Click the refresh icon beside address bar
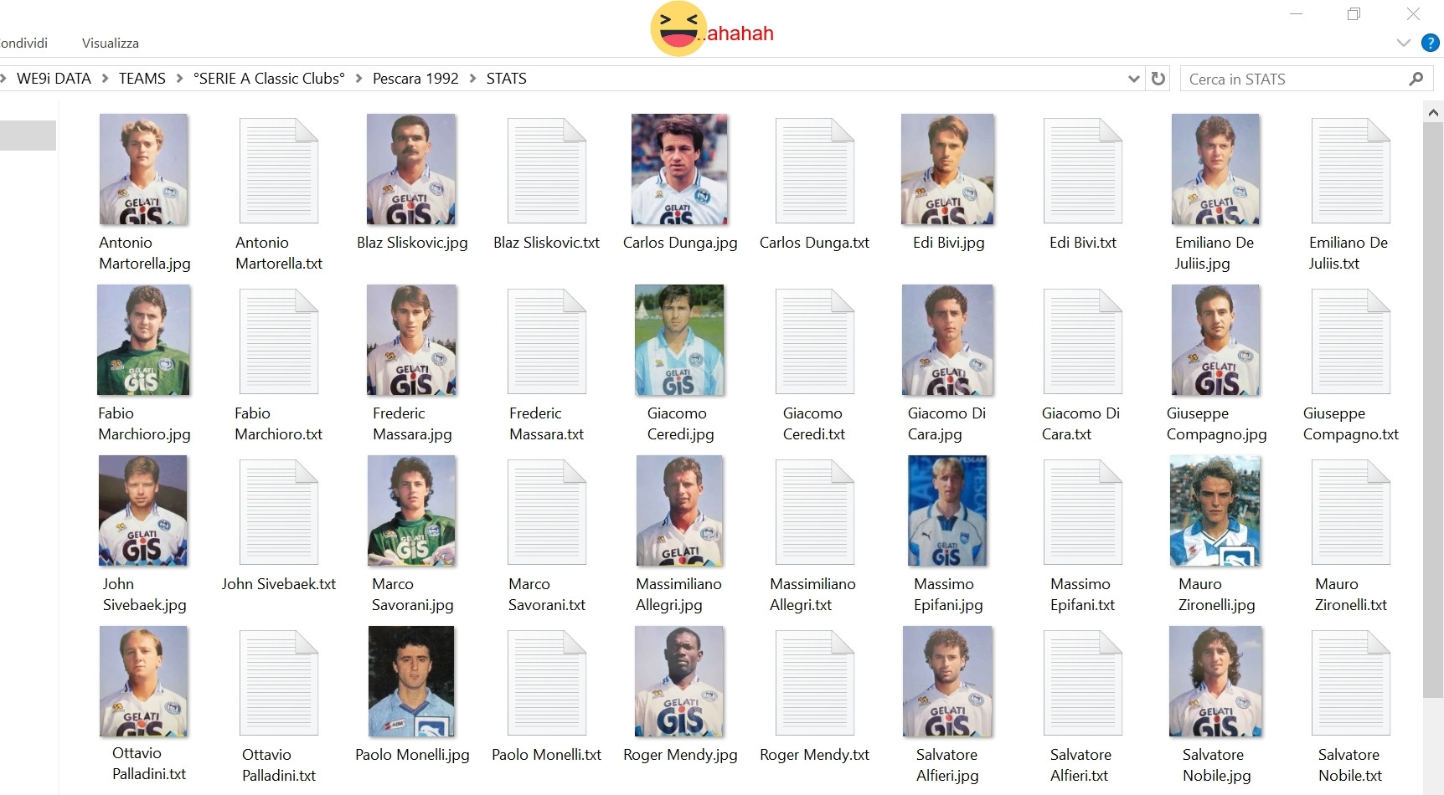The width and height of the screenshot is (1444, 795). point(1158,79)
